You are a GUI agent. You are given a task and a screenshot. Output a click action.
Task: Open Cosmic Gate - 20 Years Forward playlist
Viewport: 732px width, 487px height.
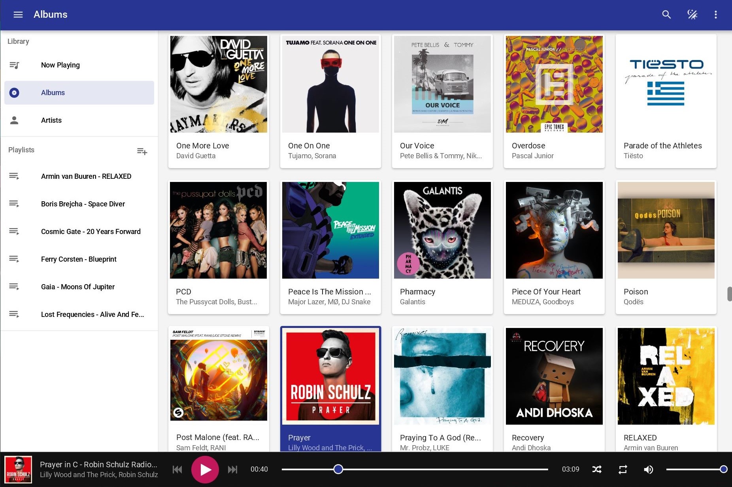click(x=79, y=231)
